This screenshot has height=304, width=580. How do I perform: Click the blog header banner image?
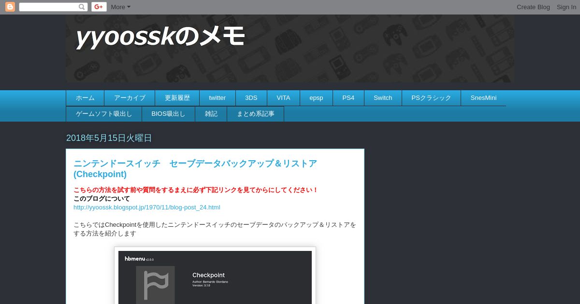click(x=290, y=48)
